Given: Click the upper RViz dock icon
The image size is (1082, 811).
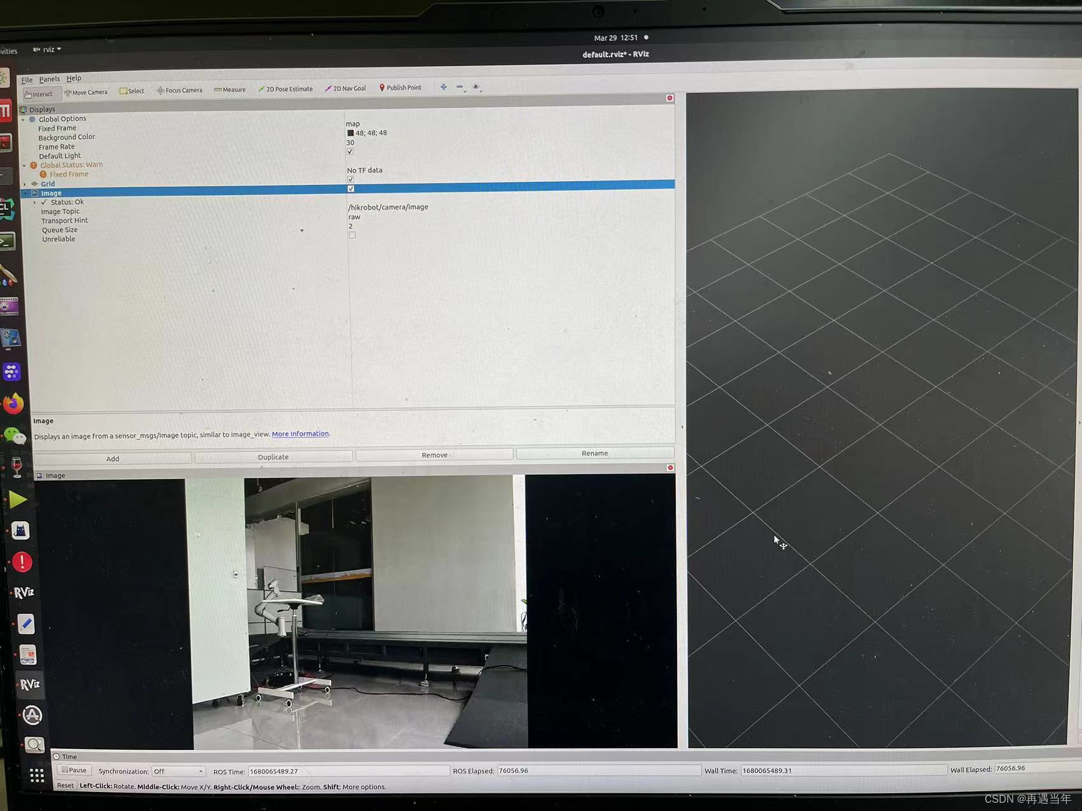Looking at the screenshot, I should pos(24,592).
